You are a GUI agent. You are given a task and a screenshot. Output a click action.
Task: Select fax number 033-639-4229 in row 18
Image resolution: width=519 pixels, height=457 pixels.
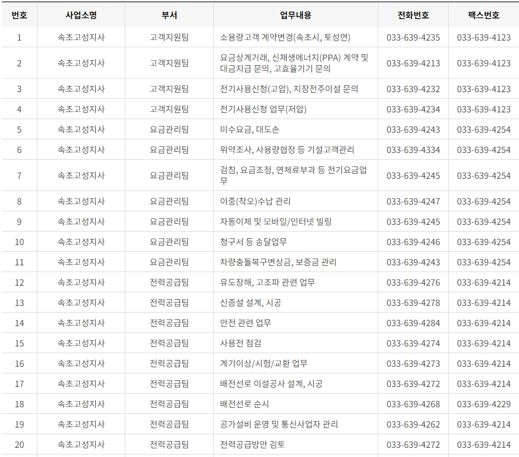(x=483, y=404)
